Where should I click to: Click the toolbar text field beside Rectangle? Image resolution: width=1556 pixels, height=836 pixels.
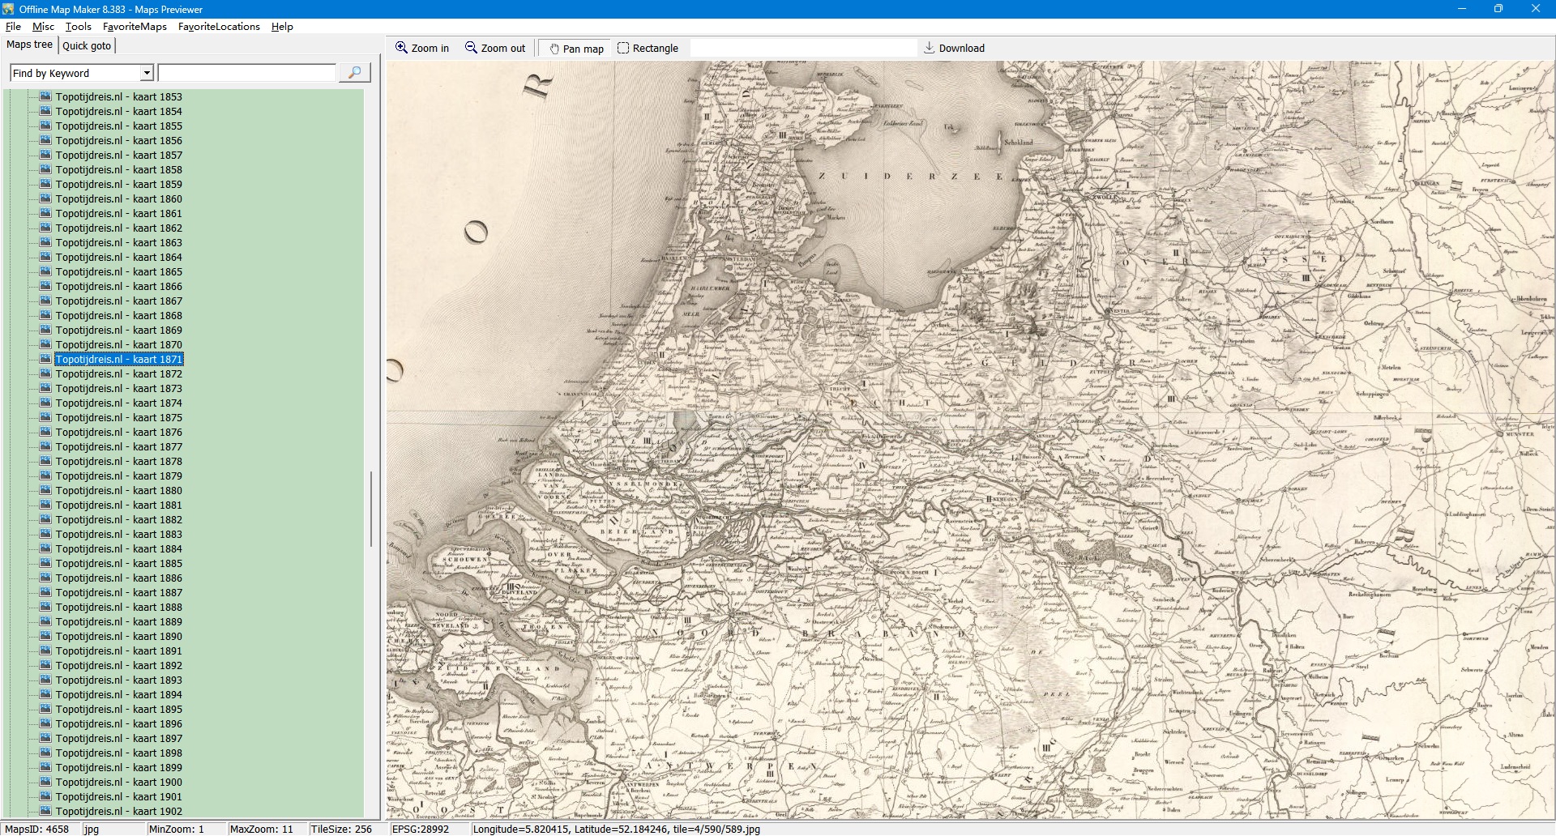coord(802,48)
